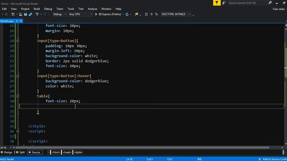
Task: Close the Default.aspx tab
Action: (x=21, y=21)
